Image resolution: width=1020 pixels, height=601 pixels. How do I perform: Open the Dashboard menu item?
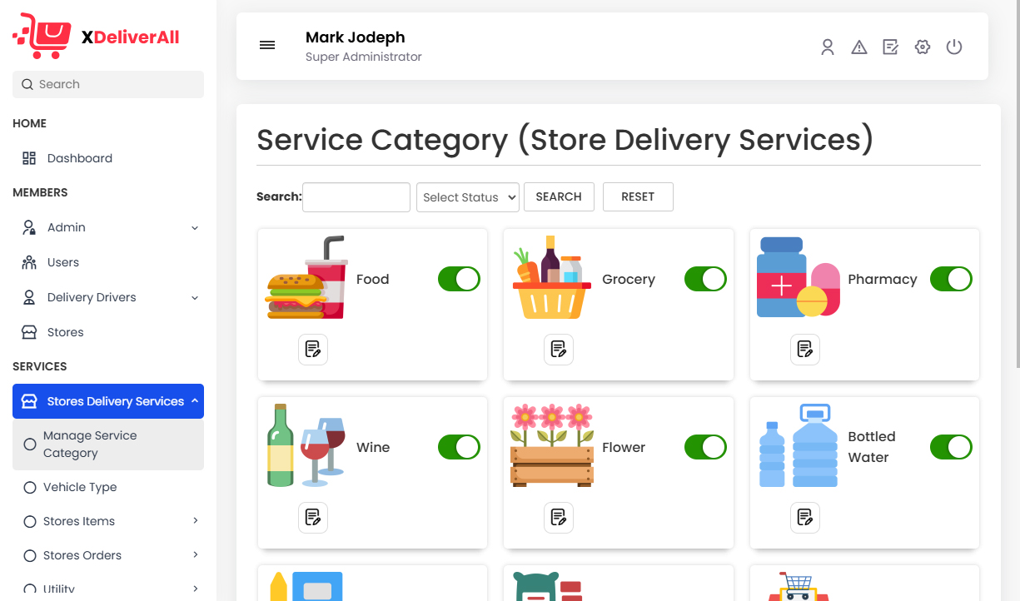[108, 158]
